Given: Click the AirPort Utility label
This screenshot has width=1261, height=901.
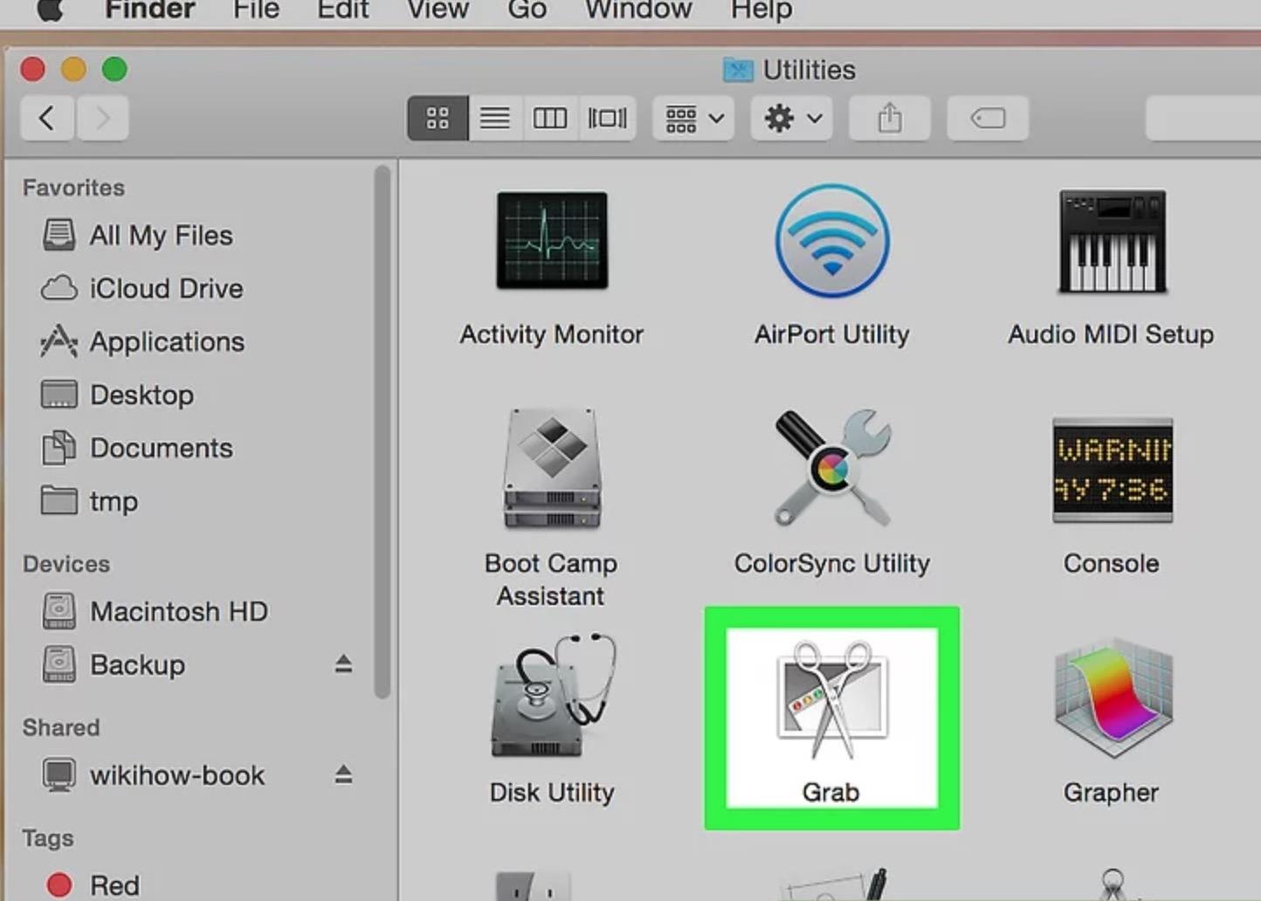Looking at the screenshot, I should pyautogui.click(x=832, y=334).
